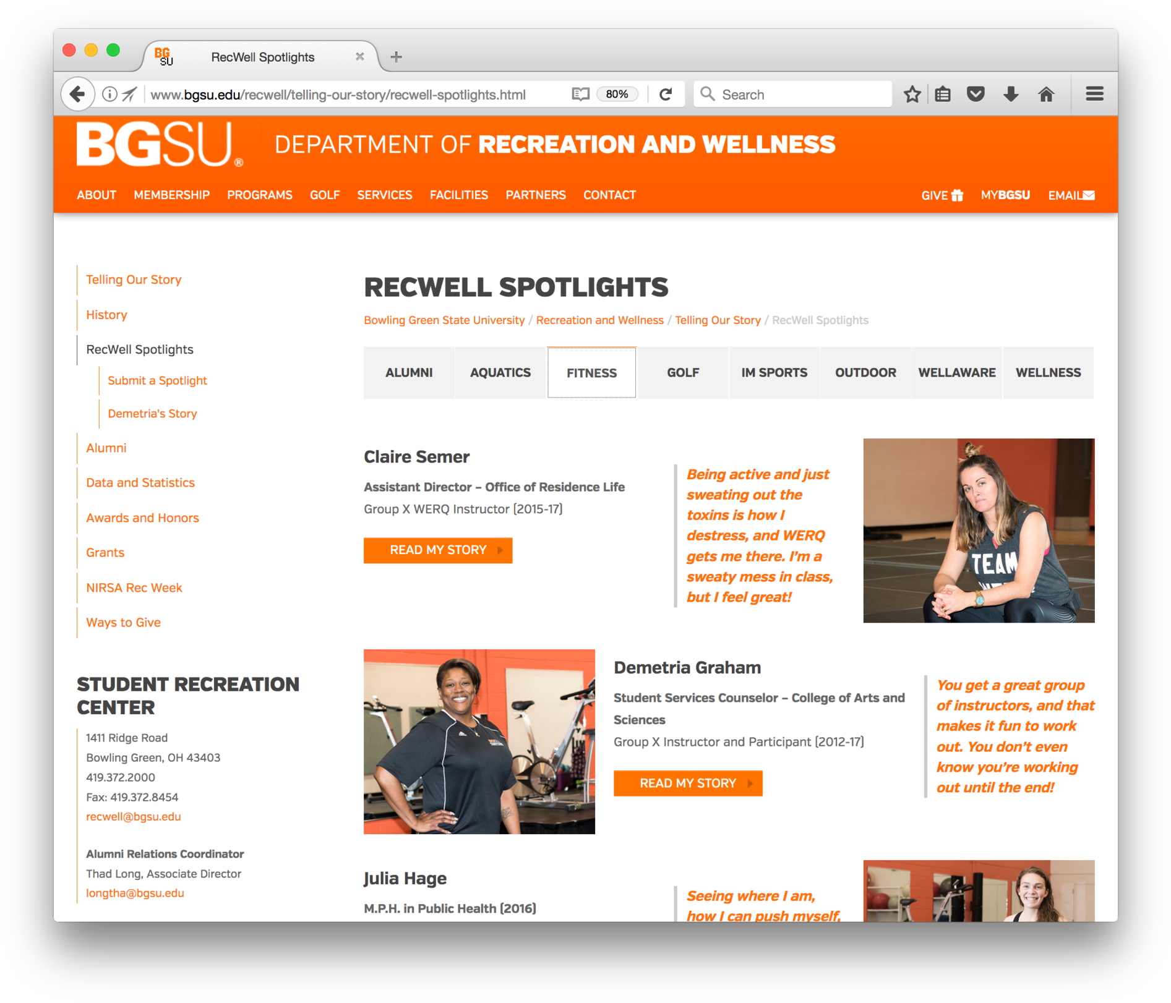The height and width of the screenshot is (1003, 1171).
Task: Open the ABOUT navigation menu
Action: 97,195
